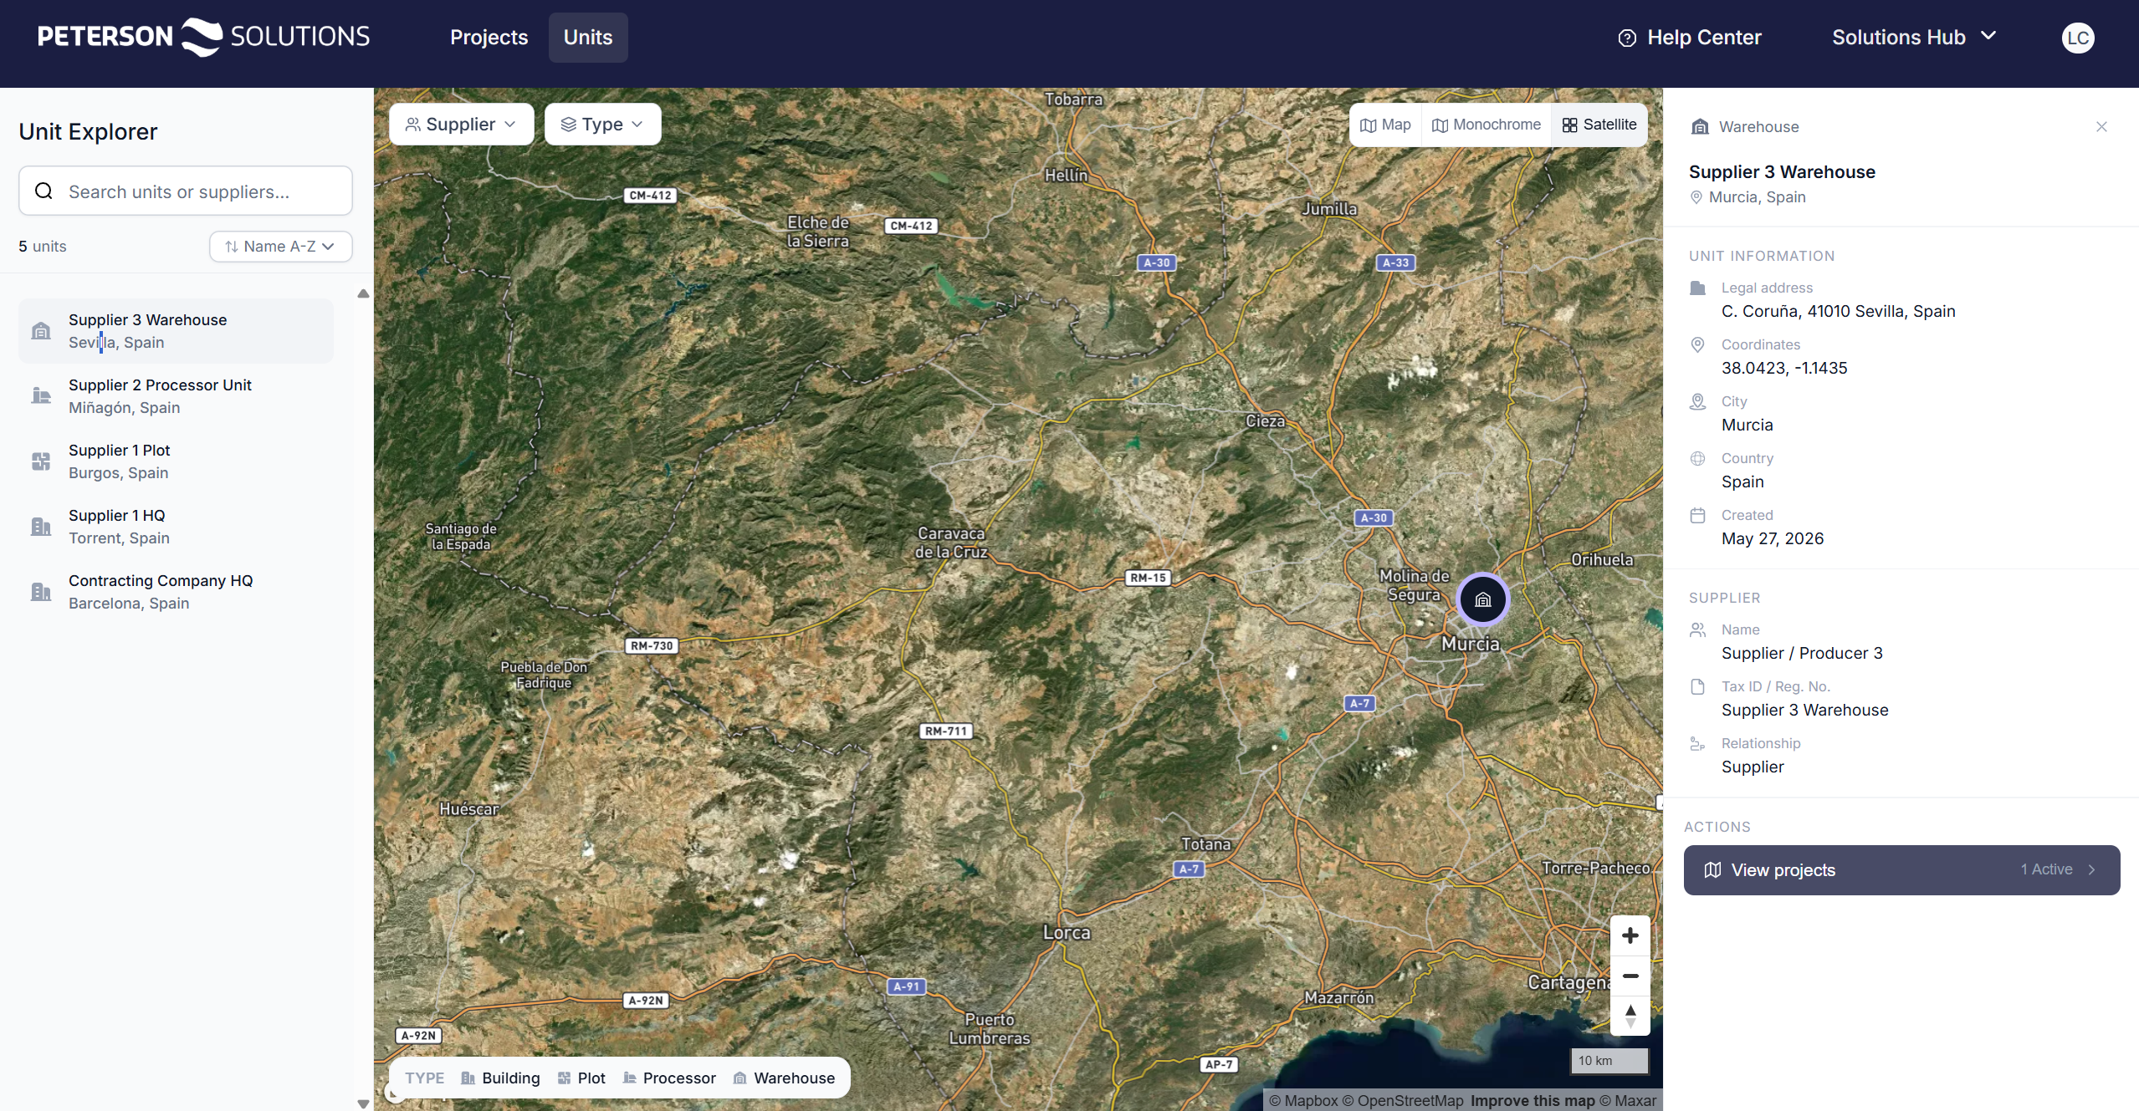Click the Warehouse legend entry on map
This screenshot has height=1111, width=2139.
coord(784,1078)
